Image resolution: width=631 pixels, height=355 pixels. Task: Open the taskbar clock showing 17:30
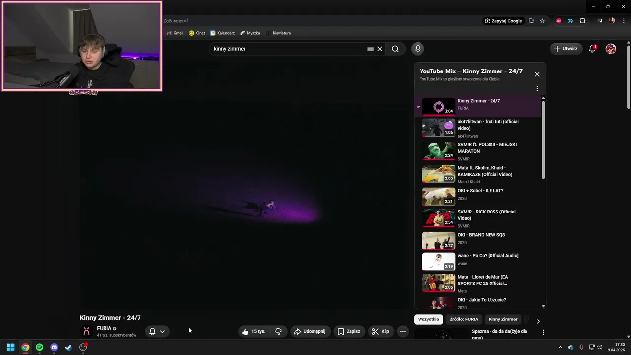pyautogui.click(x=617, y=347)
